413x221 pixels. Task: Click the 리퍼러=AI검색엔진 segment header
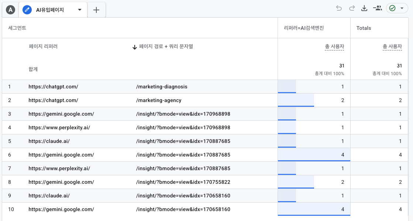pyautogui.click(x=304, y=28)
